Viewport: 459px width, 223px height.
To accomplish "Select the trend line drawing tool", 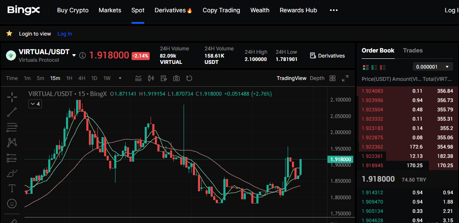I will [12, 112].
